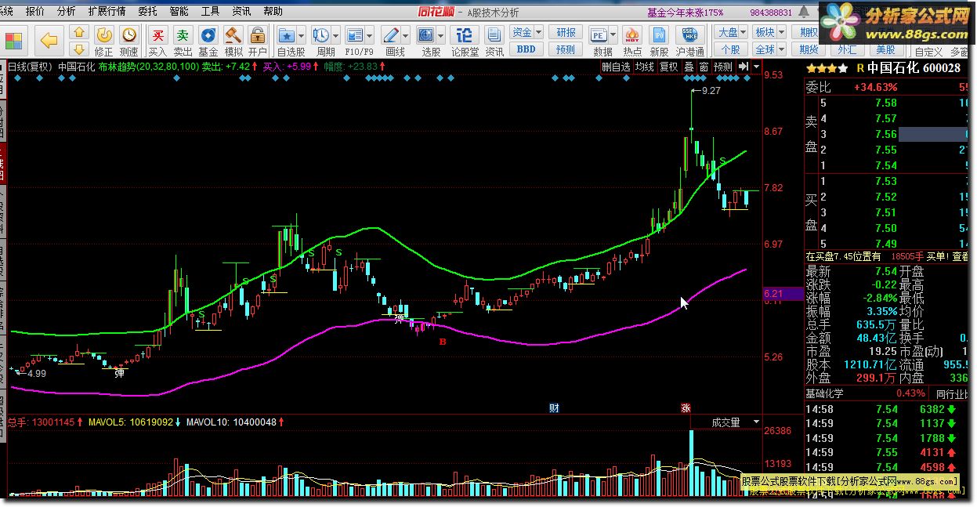Open the 帮助 help menu
The image size is (977, 507).
[x=273, y=12]
